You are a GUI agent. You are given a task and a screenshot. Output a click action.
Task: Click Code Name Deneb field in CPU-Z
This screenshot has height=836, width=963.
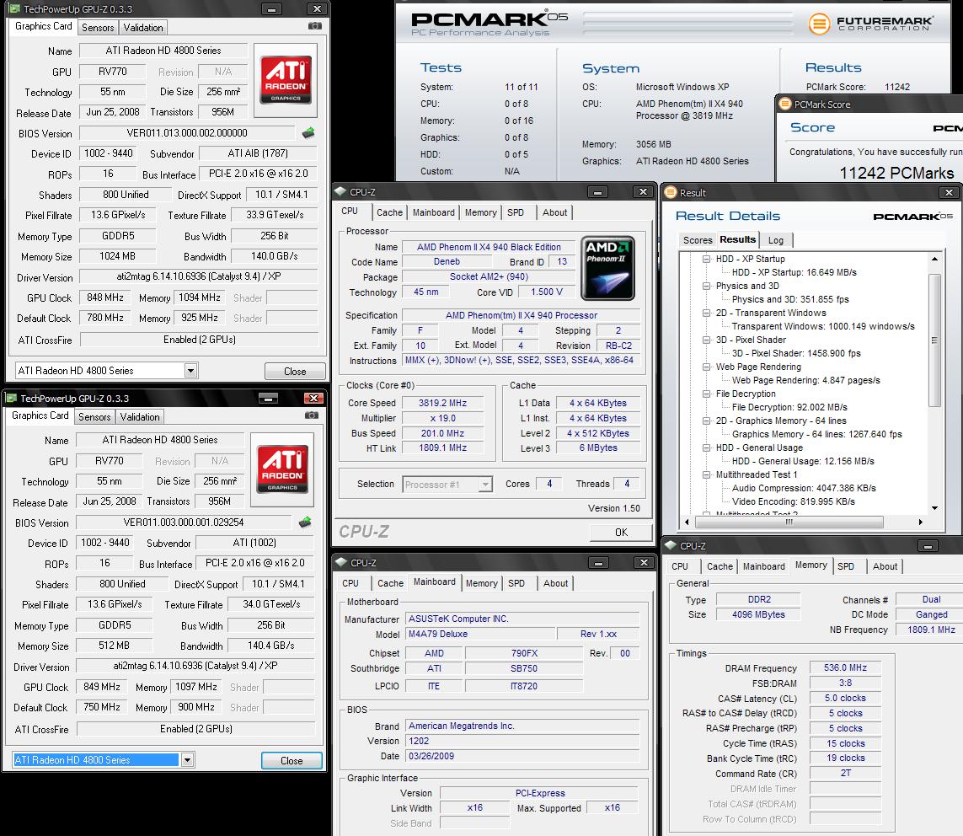[447, 262]
